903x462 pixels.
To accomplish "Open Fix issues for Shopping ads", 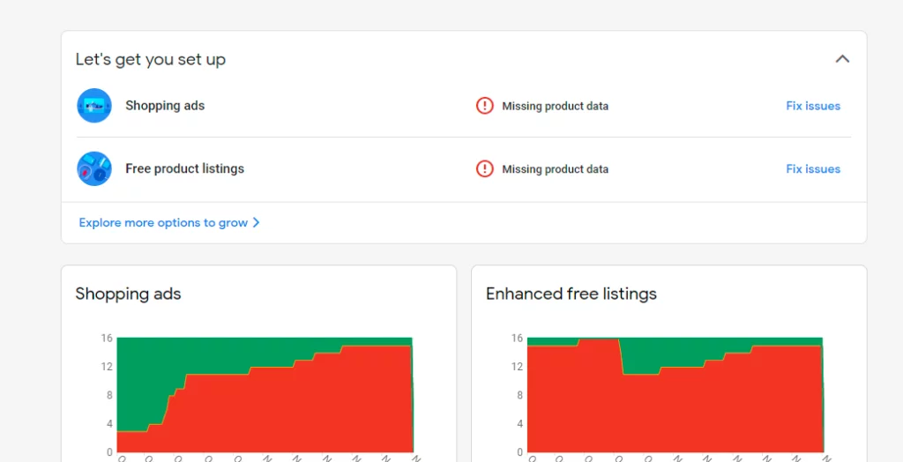I will (812, 106).
